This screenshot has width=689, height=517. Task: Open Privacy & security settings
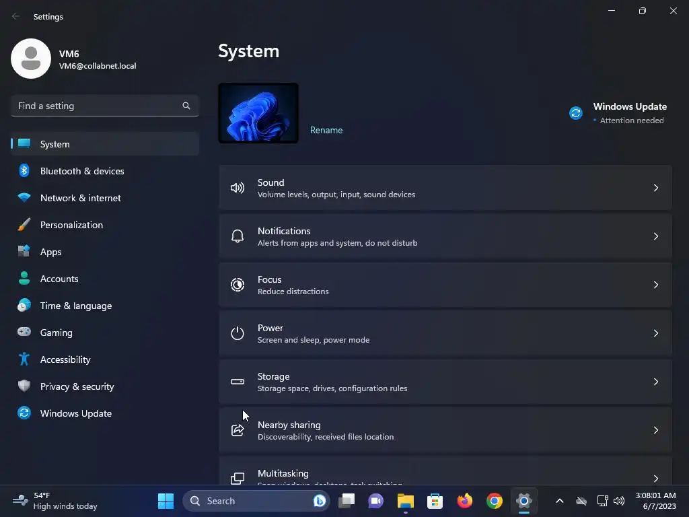pyautogui.click(x=104, y=386)
